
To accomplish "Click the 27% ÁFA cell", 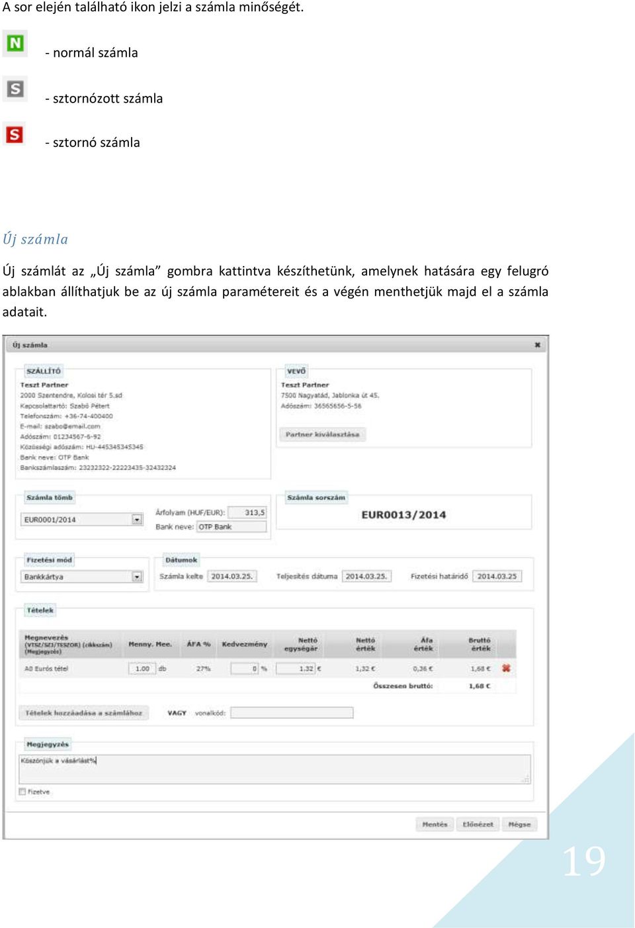I will [x=203, y=669].
